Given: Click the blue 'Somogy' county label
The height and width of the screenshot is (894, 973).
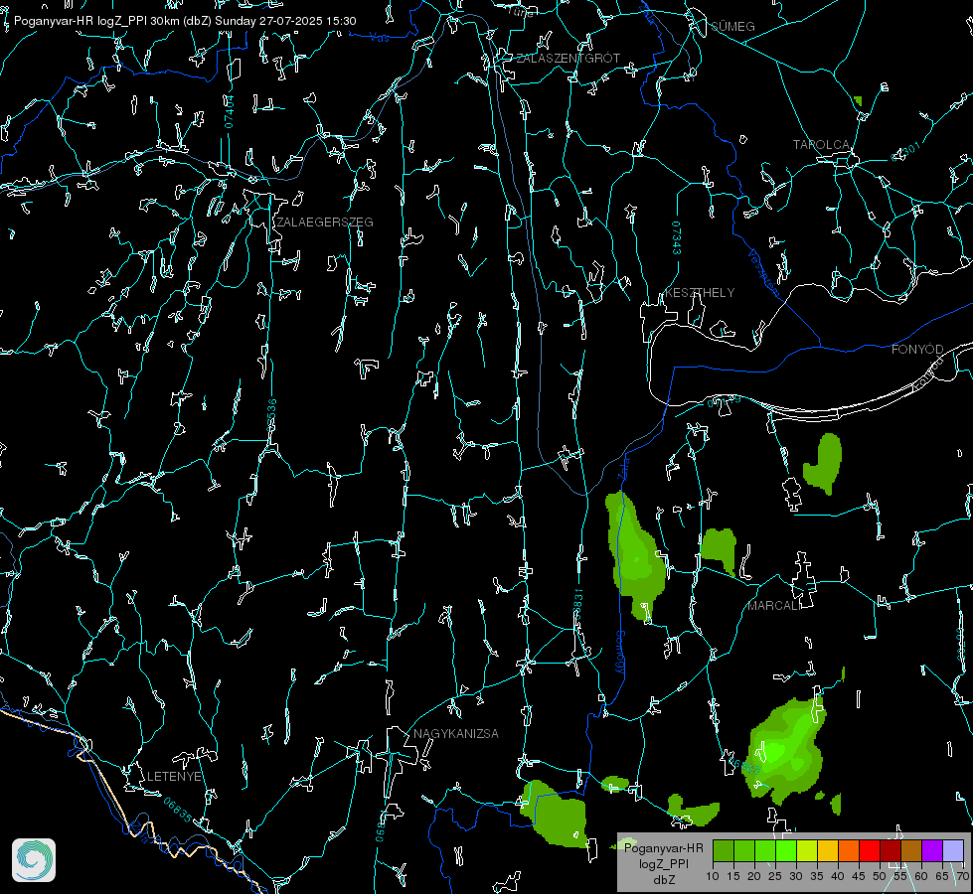Looking at the screenshot, I should [620, 653].
